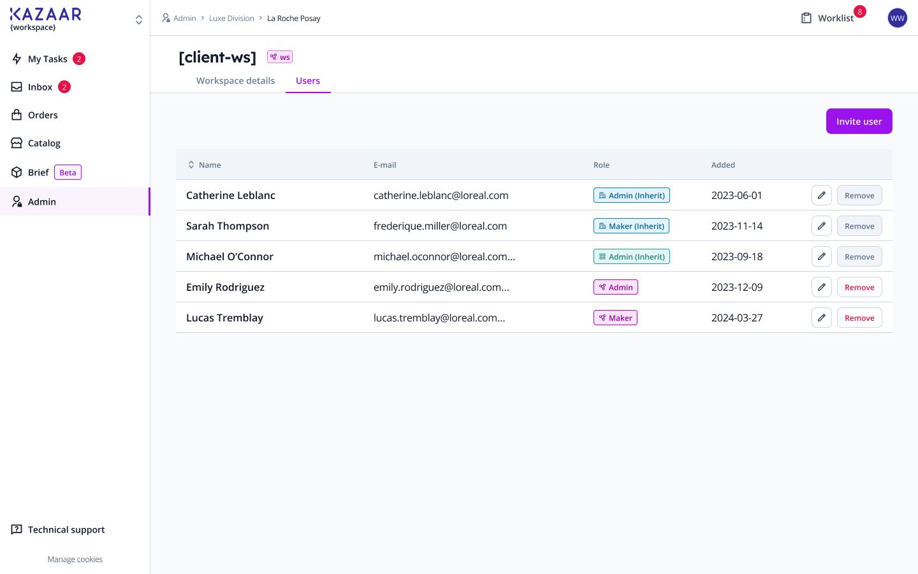
Task: Remove Emily Rodriguez from the workspace
Action: (x=859, y=287)
